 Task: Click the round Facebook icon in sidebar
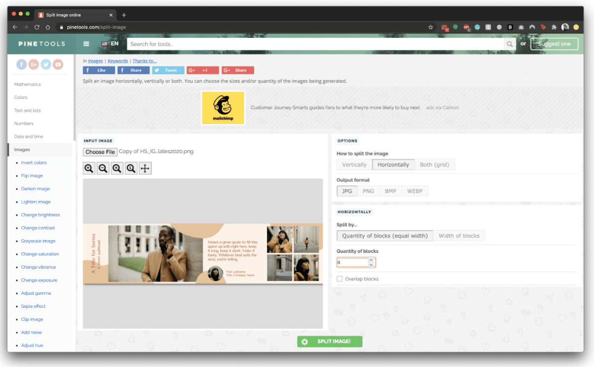click(22, 64)
